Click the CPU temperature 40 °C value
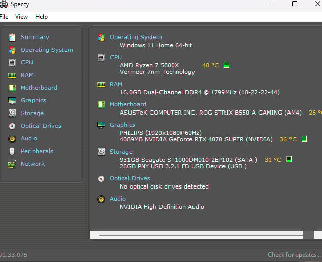Image resolution: width=322 pixels, height=262 pixels. 211,65
